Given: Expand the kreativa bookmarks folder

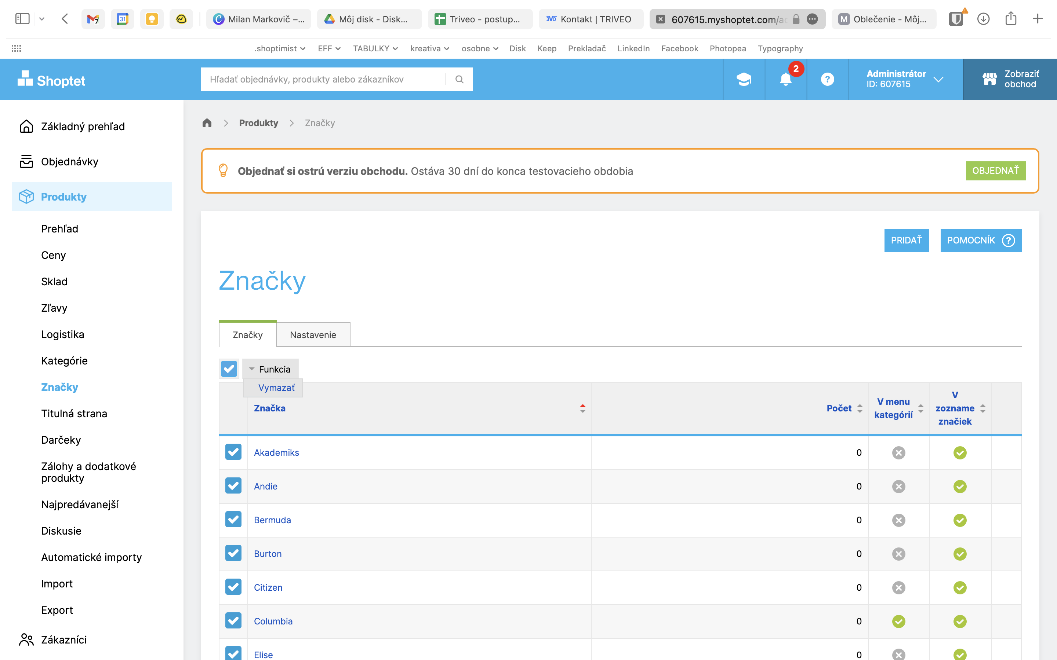Looking at the screenshot, I should [430, 48].
